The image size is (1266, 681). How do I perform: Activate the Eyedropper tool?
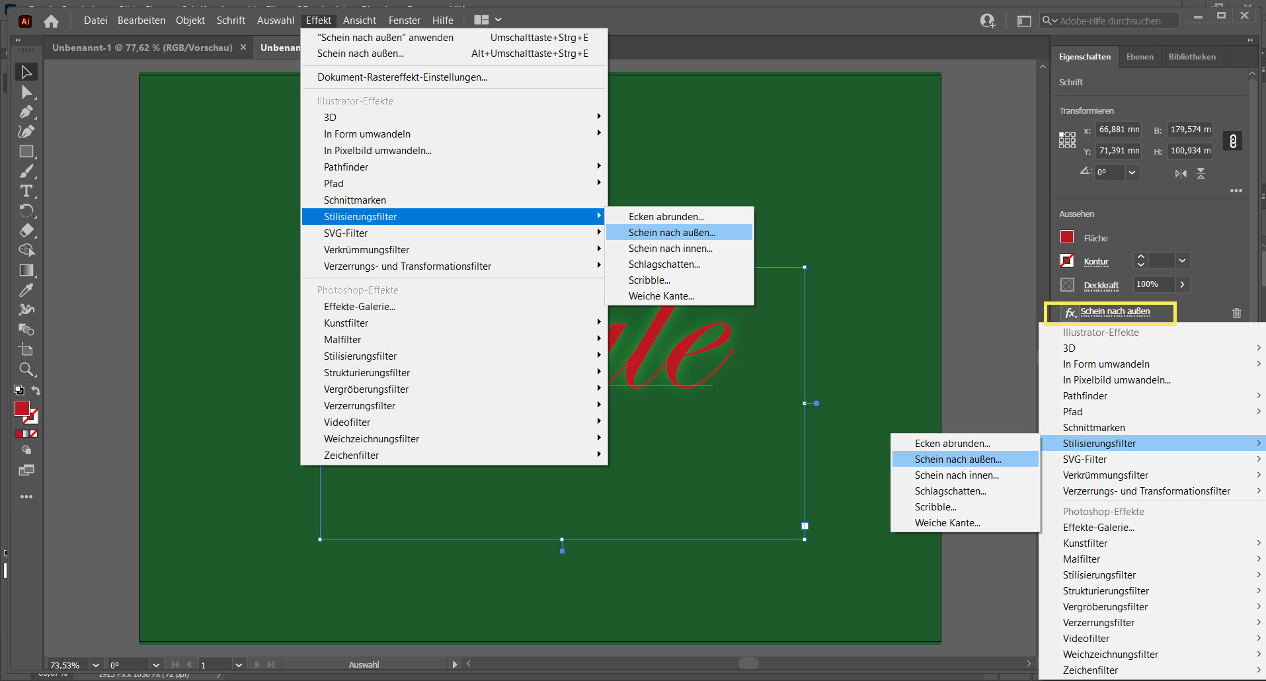point(26,290)
